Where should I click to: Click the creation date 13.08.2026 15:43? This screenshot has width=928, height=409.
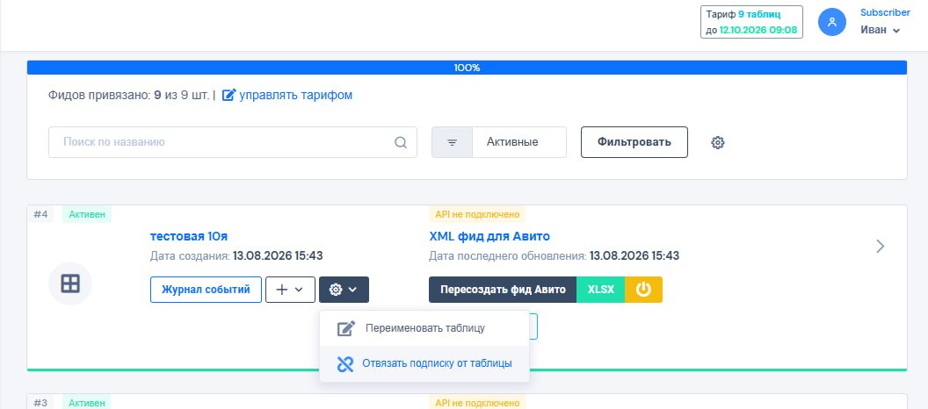click(278, 256)
